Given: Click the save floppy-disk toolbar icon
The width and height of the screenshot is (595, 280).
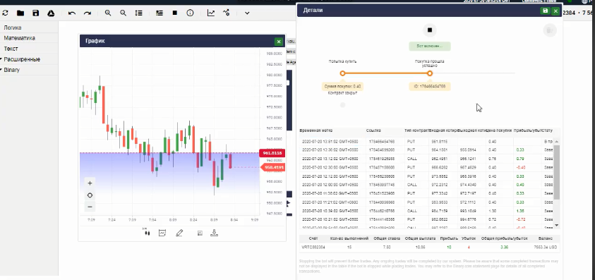Looking at the screenshot, I should click(x=36, y=13).
